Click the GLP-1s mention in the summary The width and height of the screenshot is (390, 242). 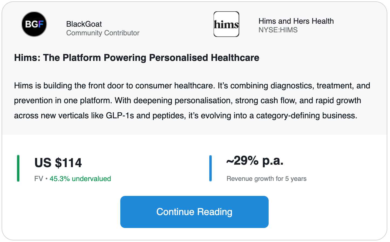point(120,116)
